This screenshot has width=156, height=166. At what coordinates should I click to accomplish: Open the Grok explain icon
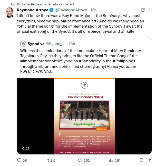coord(143,10)
